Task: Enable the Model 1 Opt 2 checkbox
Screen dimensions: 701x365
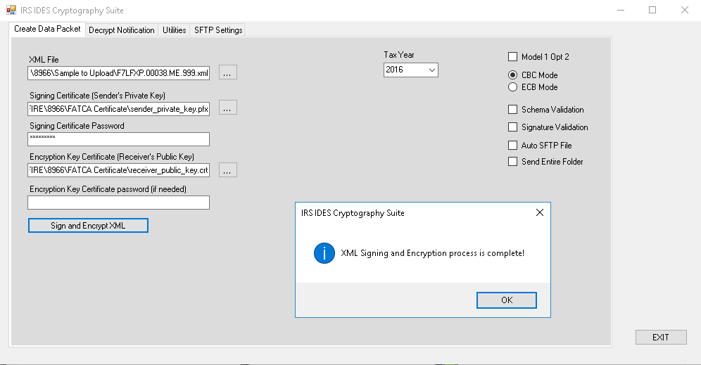Action: (x=513, y=57)
